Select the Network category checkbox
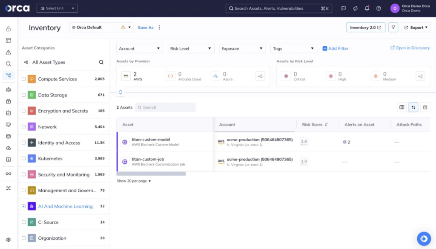The image size is (436, 249). 24,126
